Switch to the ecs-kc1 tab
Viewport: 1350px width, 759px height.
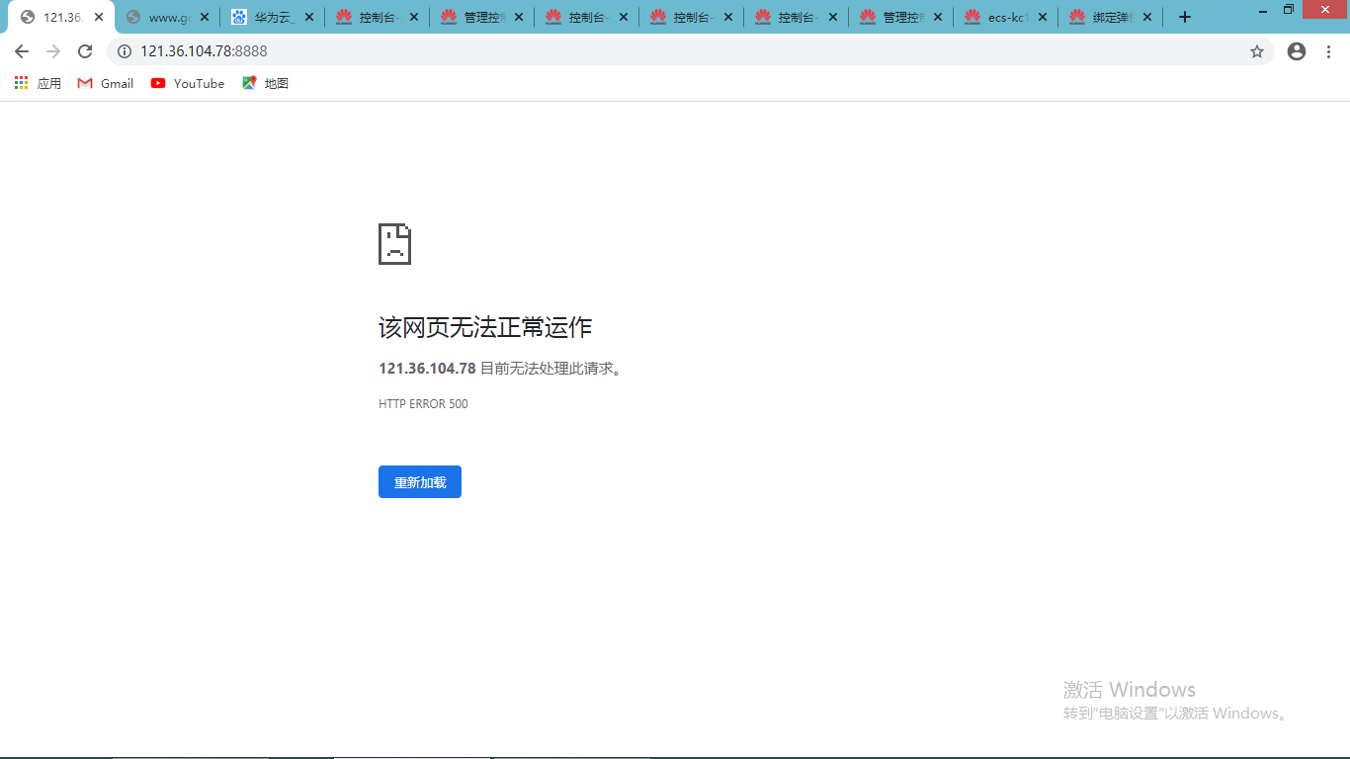(996, 16)
